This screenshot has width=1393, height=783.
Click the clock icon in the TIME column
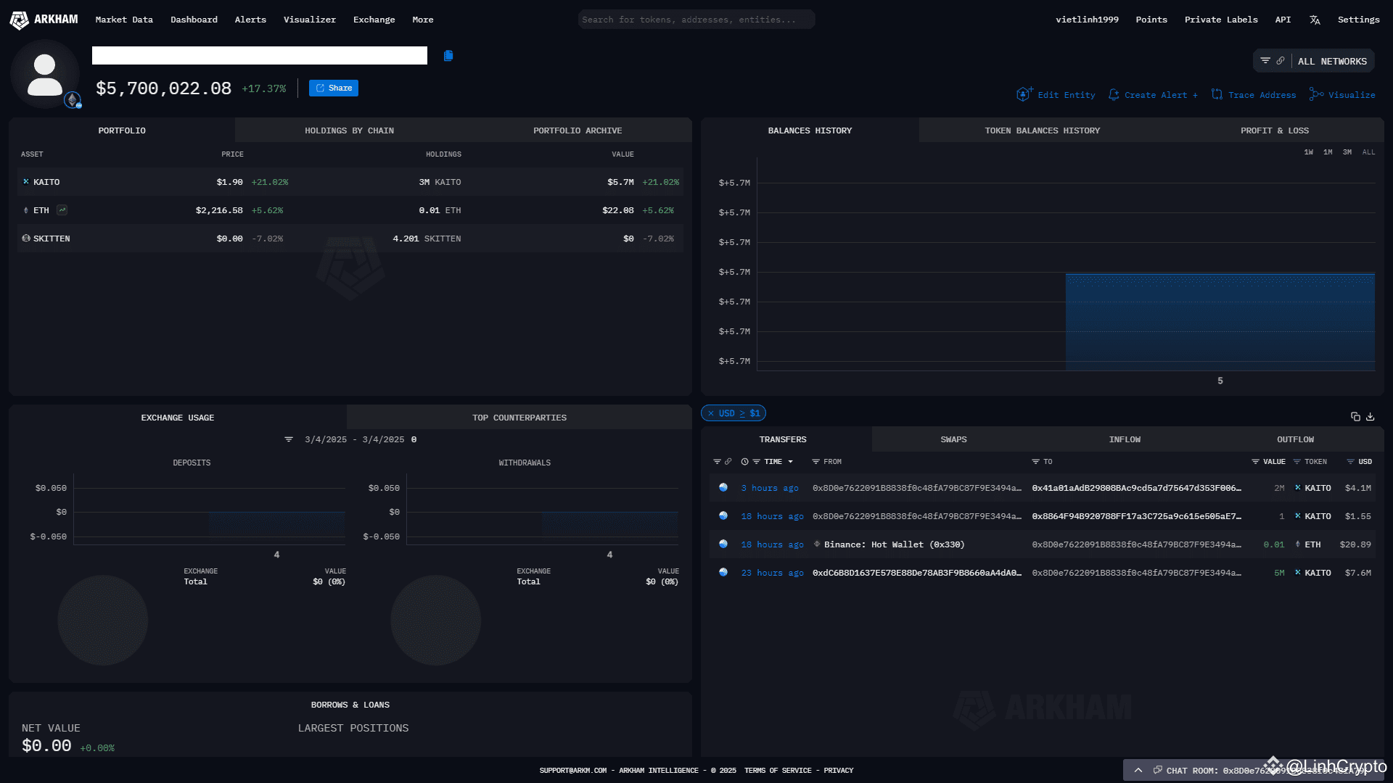tap(744, 462)
